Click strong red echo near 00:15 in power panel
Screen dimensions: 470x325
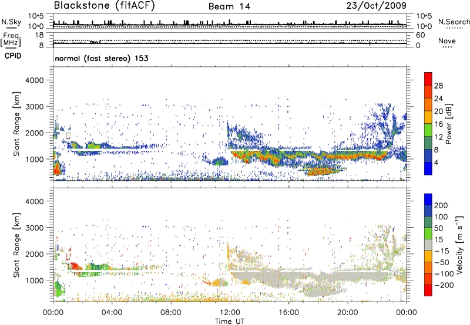(x=56, y=170)
